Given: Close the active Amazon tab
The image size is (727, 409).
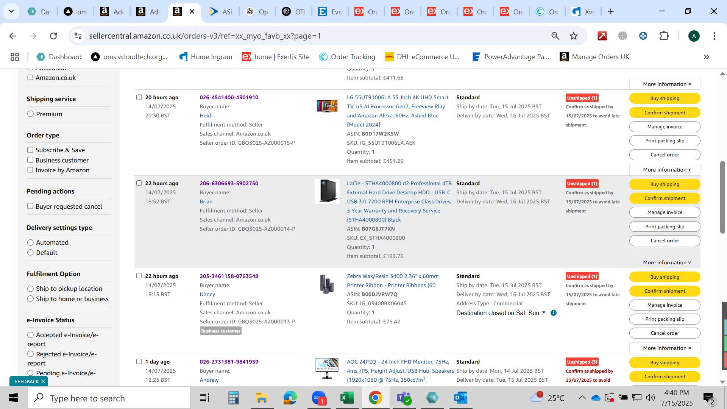Looking at the screenshot, I should tap(192, 11).
